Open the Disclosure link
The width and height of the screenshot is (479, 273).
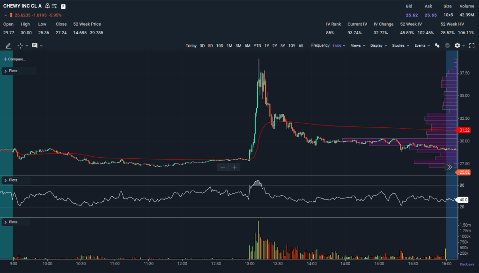pyautogui.click(x=466, y=264)
